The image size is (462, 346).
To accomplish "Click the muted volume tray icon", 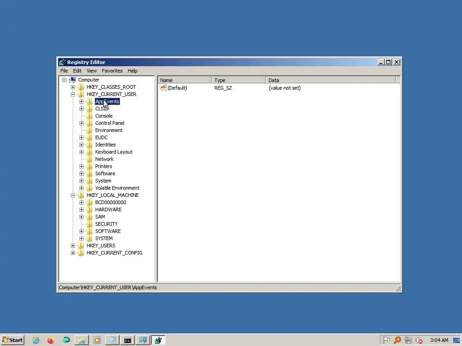I will (x=419, y=341).
